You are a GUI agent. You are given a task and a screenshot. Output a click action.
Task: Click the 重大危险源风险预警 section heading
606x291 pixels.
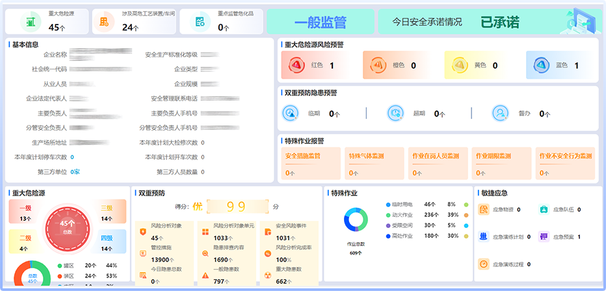click(314, 45)
